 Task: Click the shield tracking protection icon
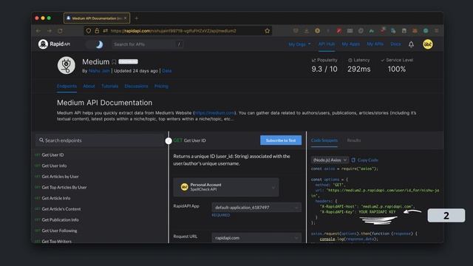tap(89, 31)
